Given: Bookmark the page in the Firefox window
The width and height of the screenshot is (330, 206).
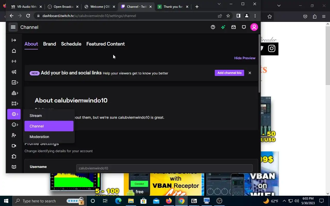Looking at the screenshot, I should [x=270, y=16].
